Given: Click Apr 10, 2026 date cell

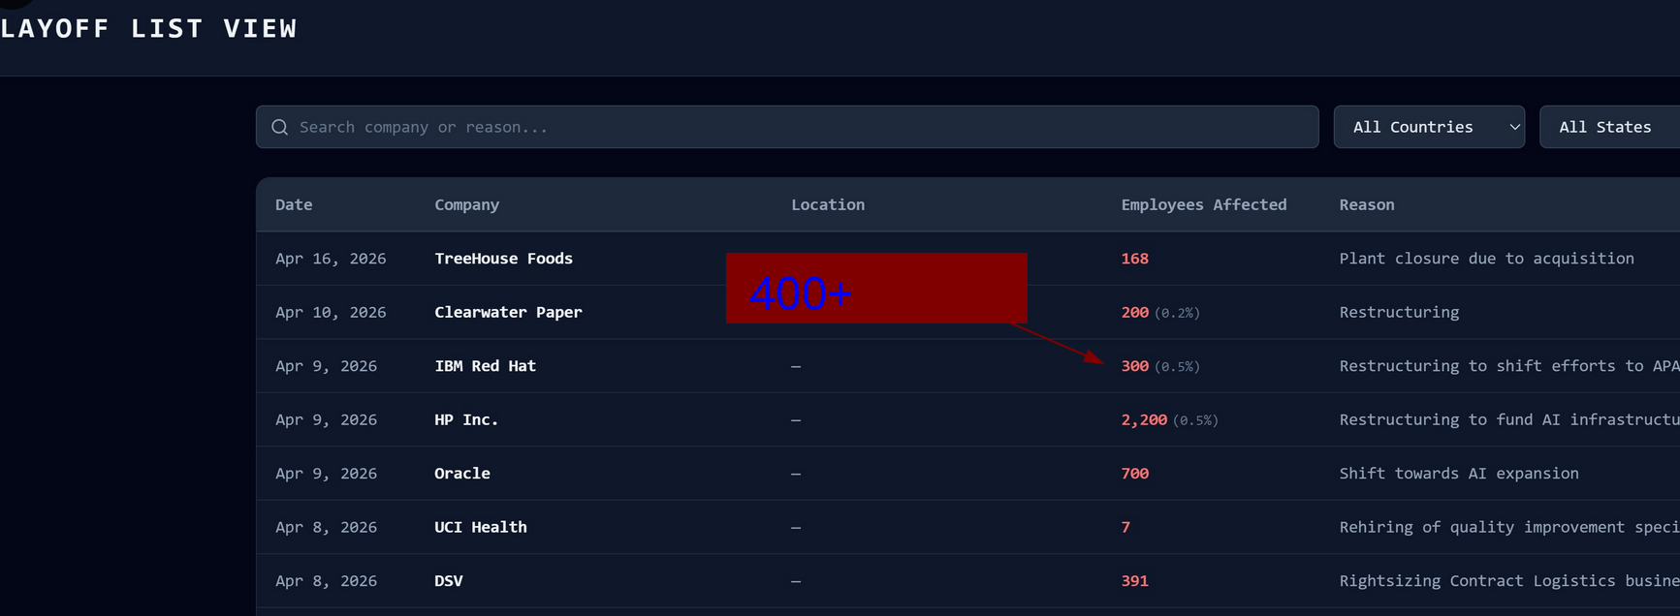Looking at the screenshot, I should point(331,312).
